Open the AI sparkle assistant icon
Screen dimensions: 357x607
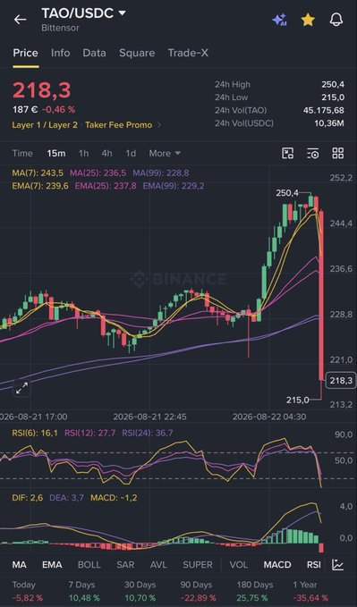point(279,20)
